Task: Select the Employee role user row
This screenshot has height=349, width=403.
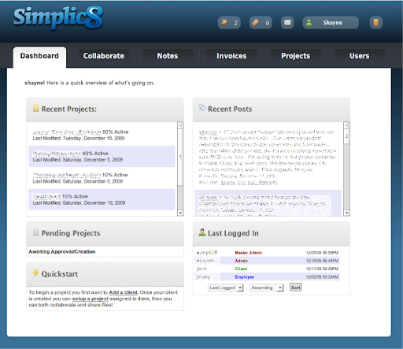Action: tap(268, 277)
